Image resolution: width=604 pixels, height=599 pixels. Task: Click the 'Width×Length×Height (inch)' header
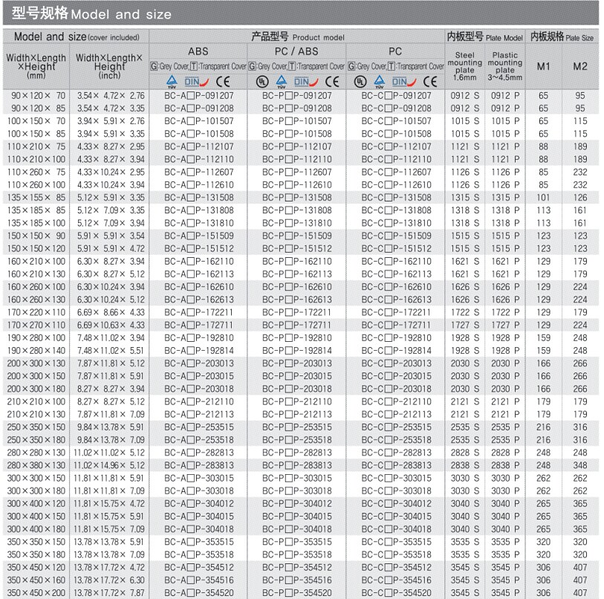109,66
